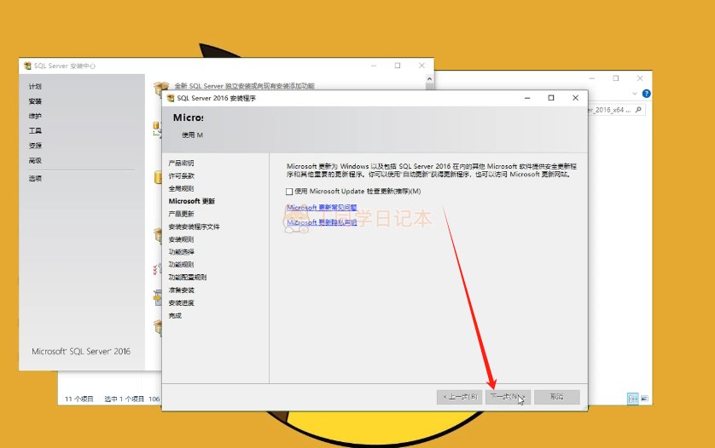
Task: Expand the ribbon chevron in File Explorer
Action: point(635,94)
